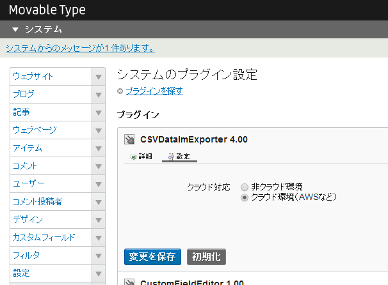Screen dimensions: 388x285
Task: Expand the ウェブサイト menu arrow
Action: click(99, 77)
